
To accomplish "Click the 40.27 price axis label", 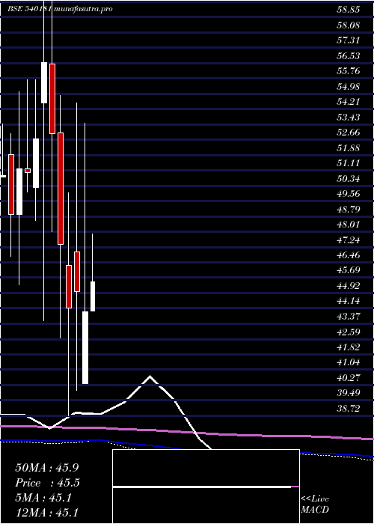I will coord(348,377).
